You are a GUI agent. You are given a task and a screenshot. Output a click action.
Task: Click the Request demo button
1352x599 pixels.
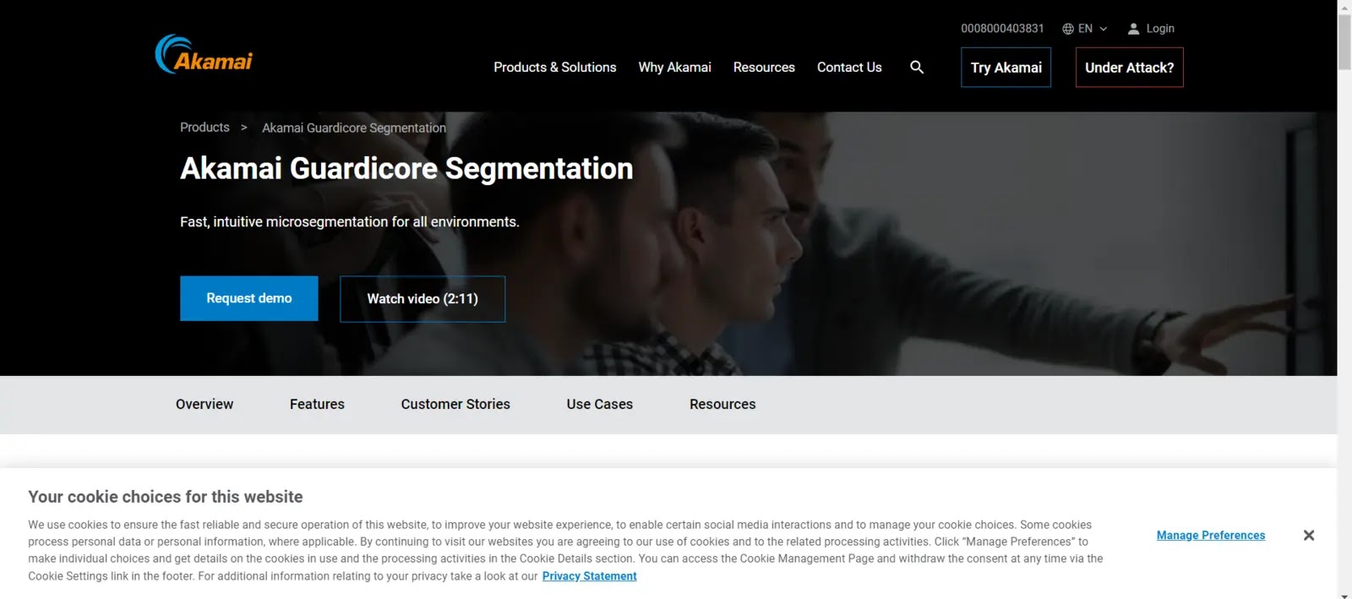[248, 298]
